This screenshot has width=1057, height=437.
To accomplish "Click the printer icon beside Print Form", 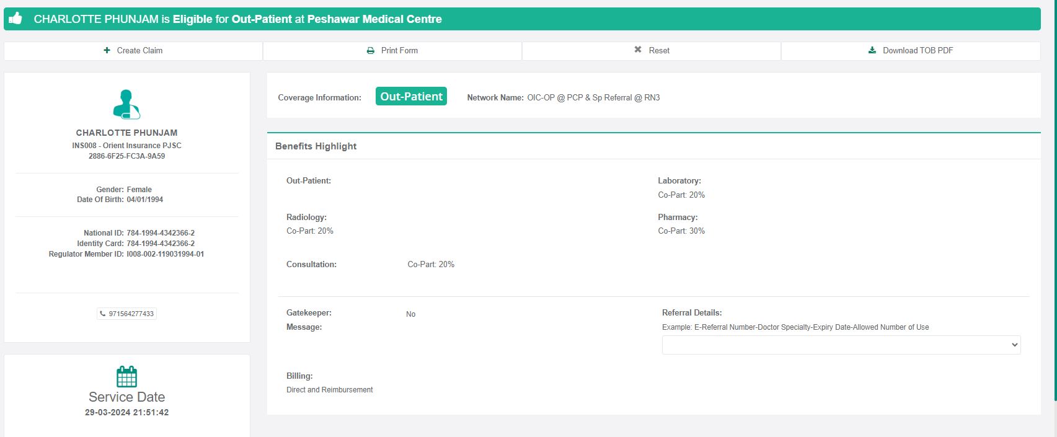I will pyautogui.click(x=371, y=51).
